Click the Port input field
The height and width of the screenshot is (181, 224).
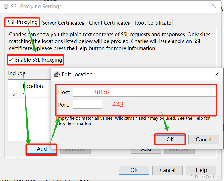(x=87, y=104)
